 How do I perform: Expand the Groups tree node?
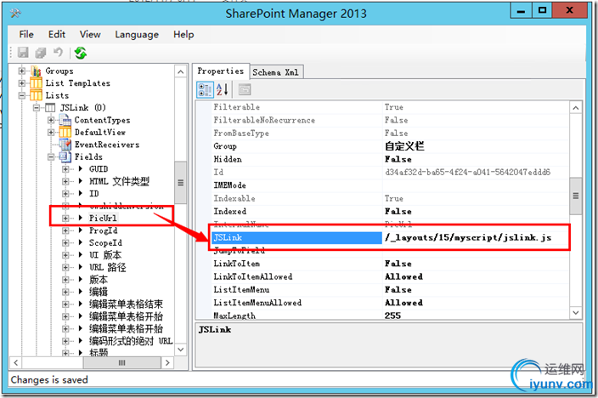(22, 71)
